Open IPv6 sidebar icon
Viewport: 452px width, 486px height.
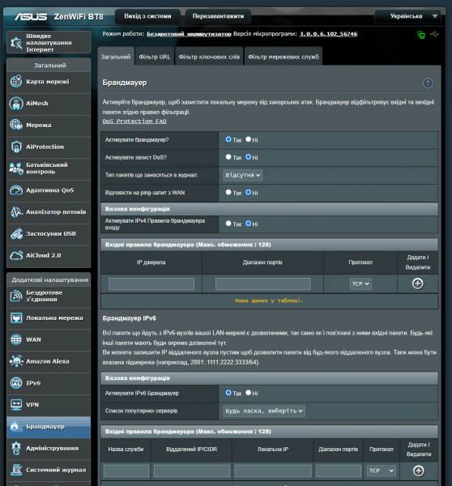(16, 383)
